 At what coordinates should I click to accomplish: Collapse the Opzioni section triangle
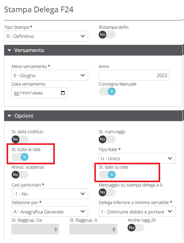pyautogui.click(x=9, y=116)
